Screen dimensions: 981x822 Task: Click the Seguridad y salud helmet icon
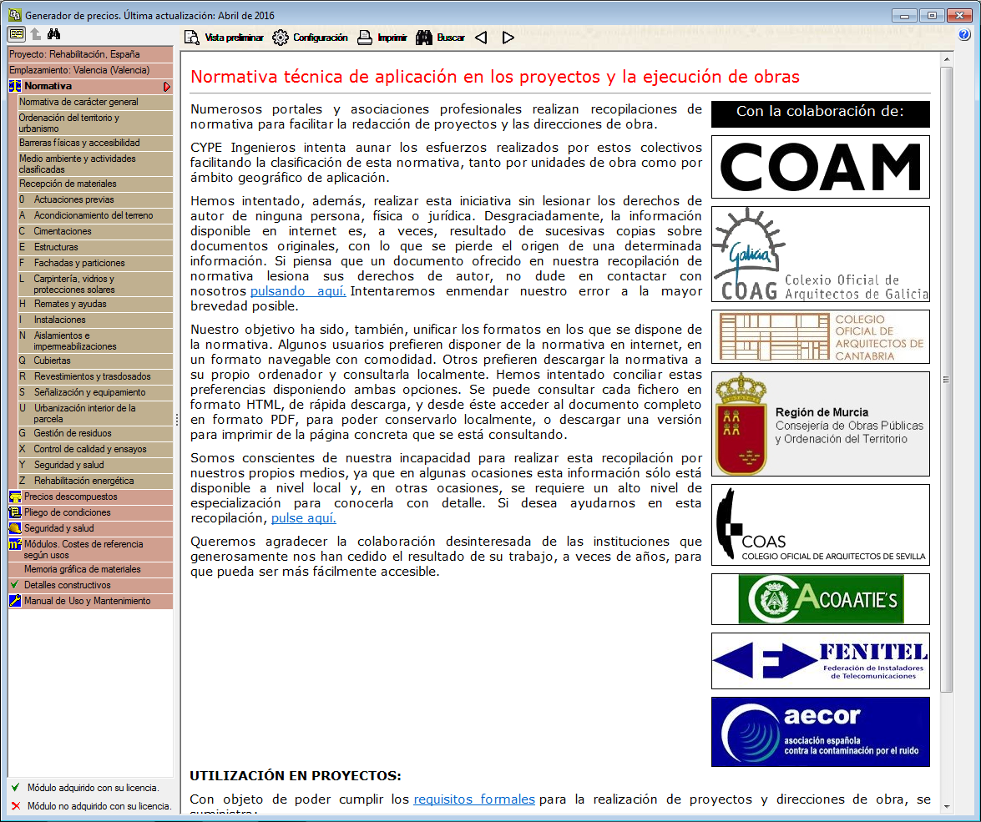[15, 528]
